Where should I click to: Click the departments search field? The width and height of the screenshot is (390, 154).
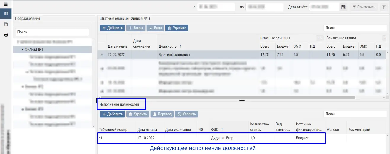tap(52, 32)
